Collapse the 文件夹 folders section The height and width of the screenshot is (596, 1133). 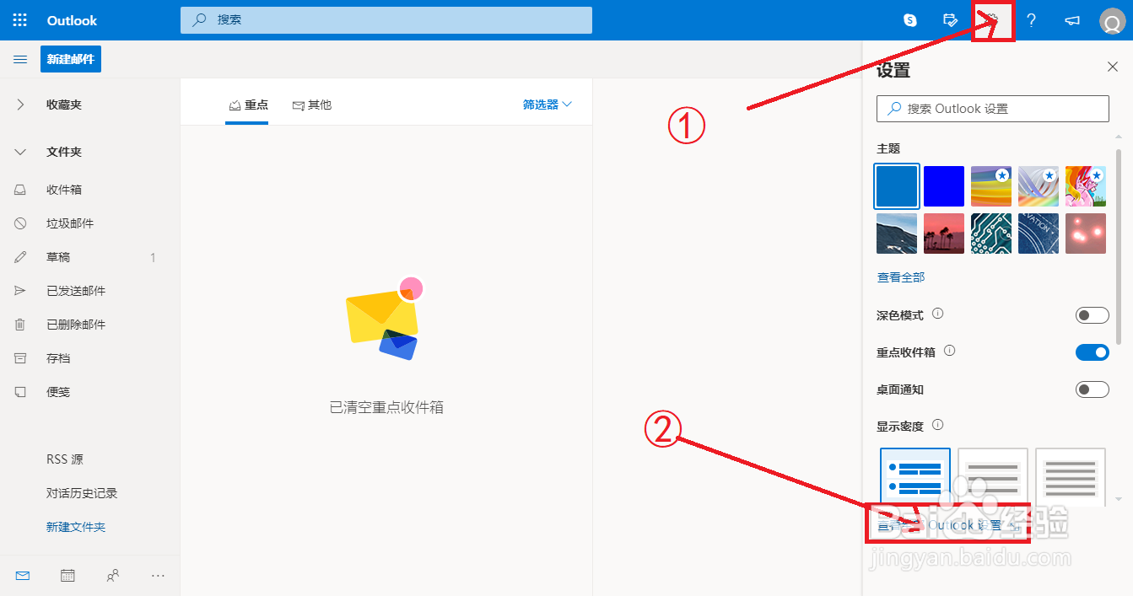click(x=20, y=153)
